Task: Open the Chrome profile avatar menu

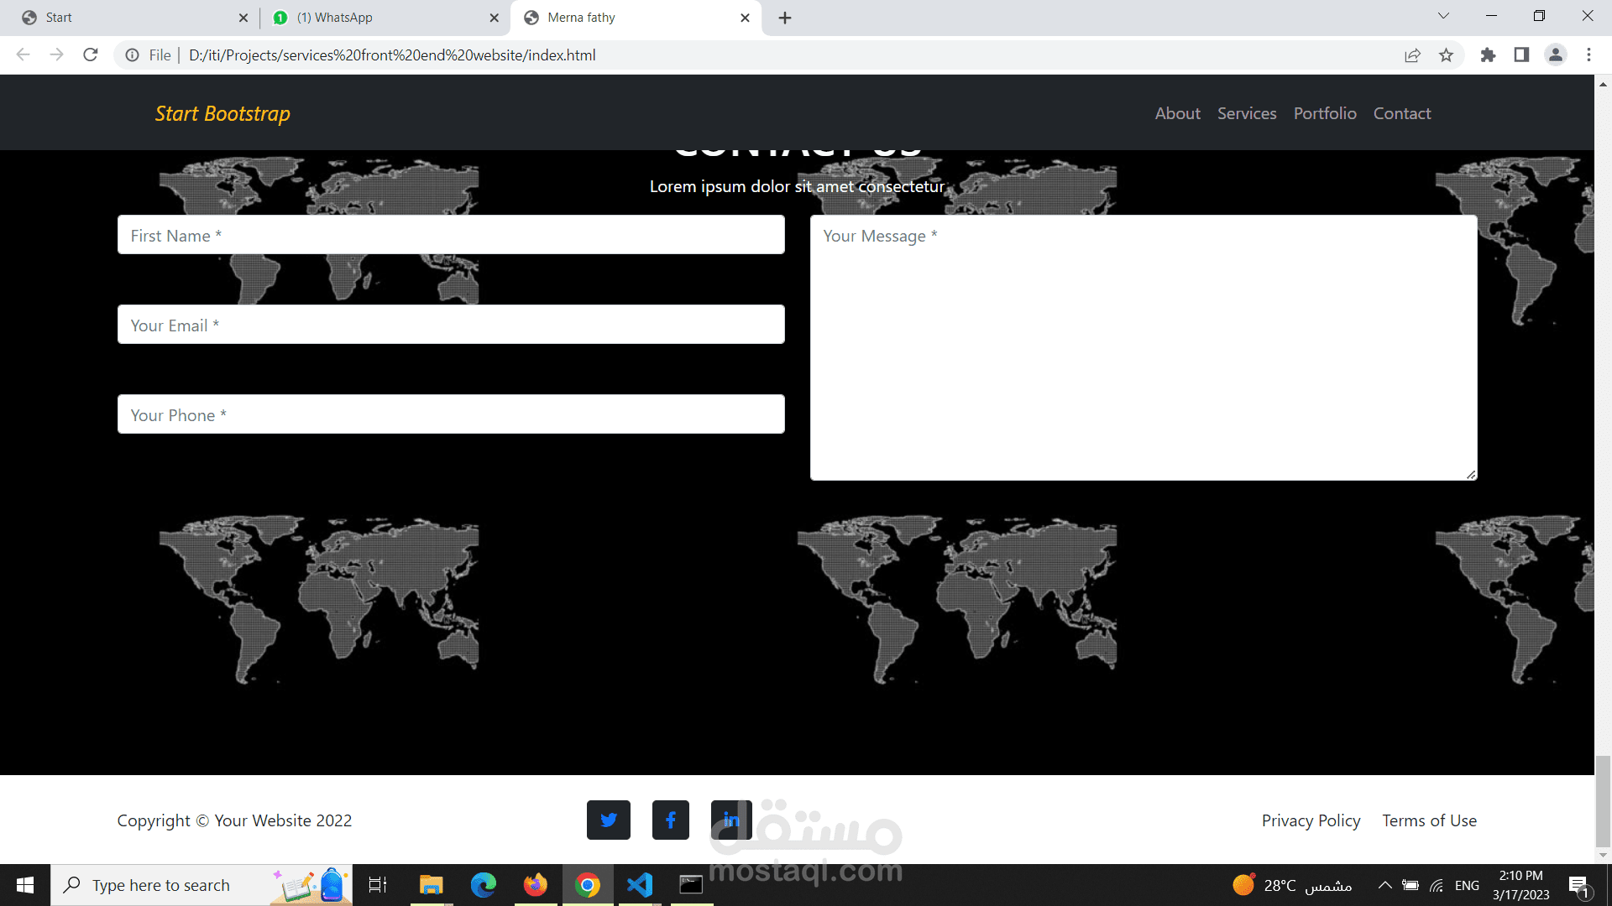Action: tap(1555, 55)
